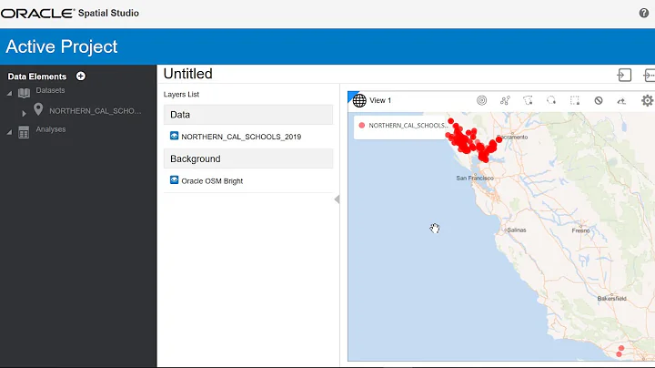
Task: Click the red legend dot for NORTHERN_CAL_SCHOOLS
Action: (x=362, y=125)
